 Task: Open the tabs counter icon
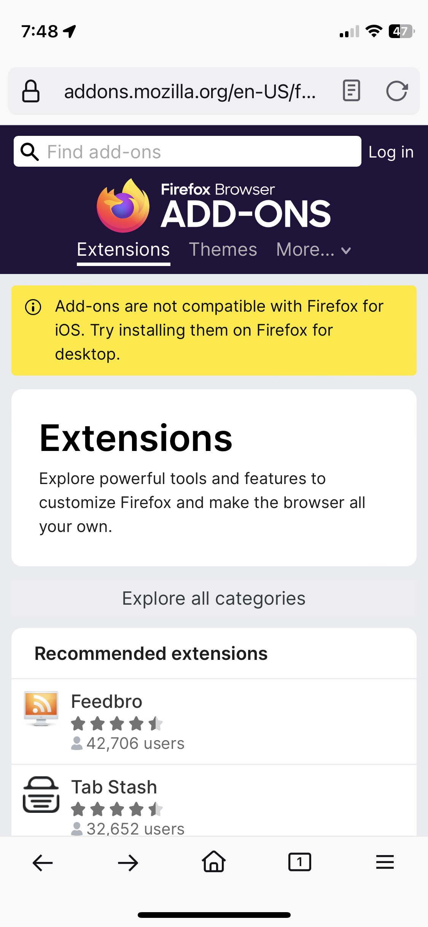[299, 862]
